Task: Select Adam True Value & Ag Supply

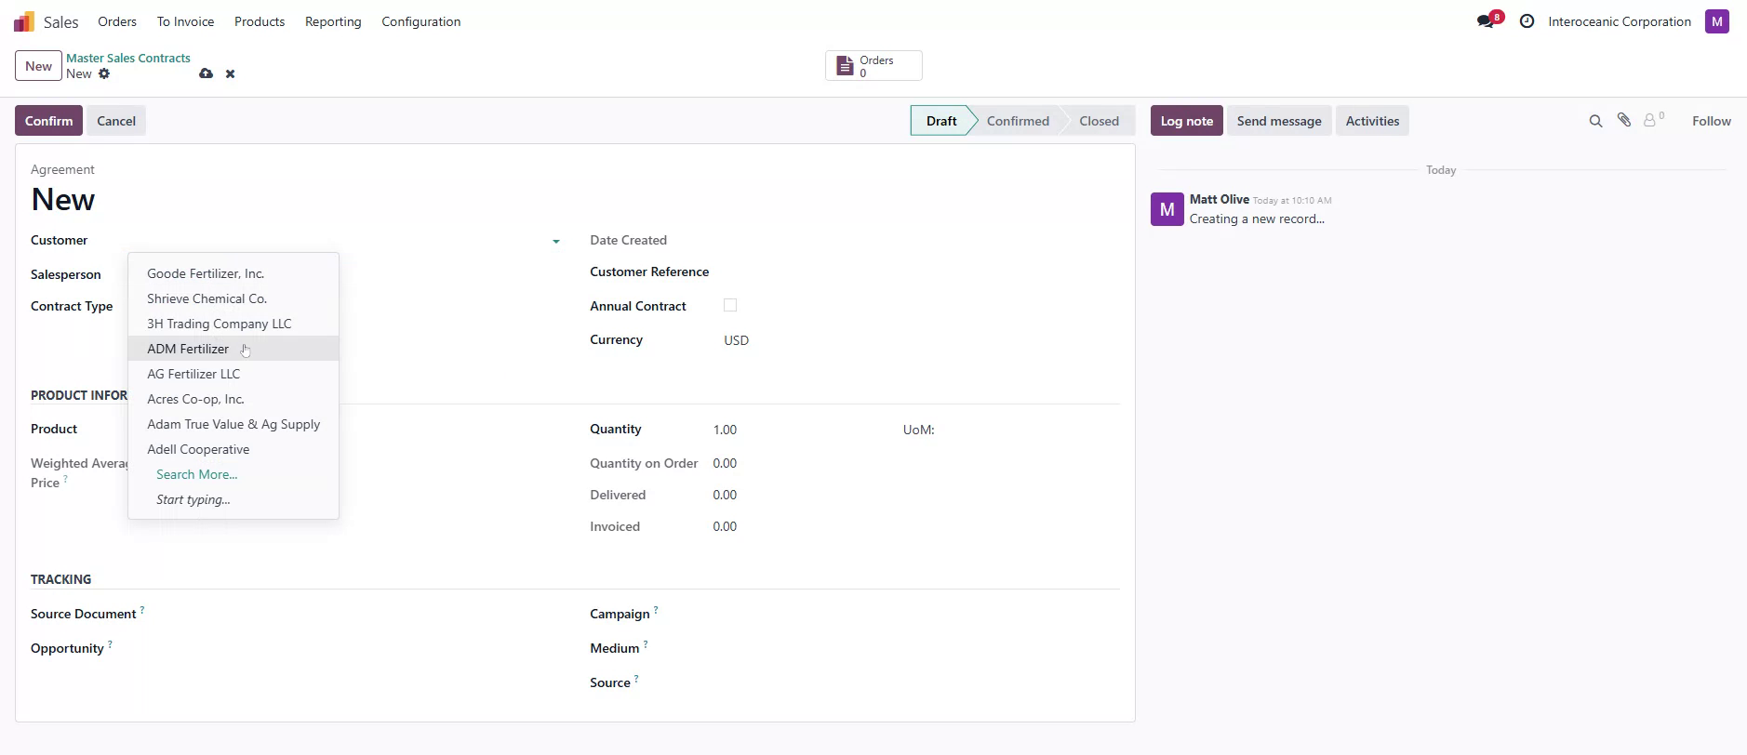Action: click(233, 424)
